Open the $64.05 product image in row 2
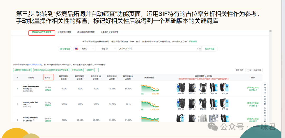The width and height of the screenshot is (285, 138). [x=203, y=103]
